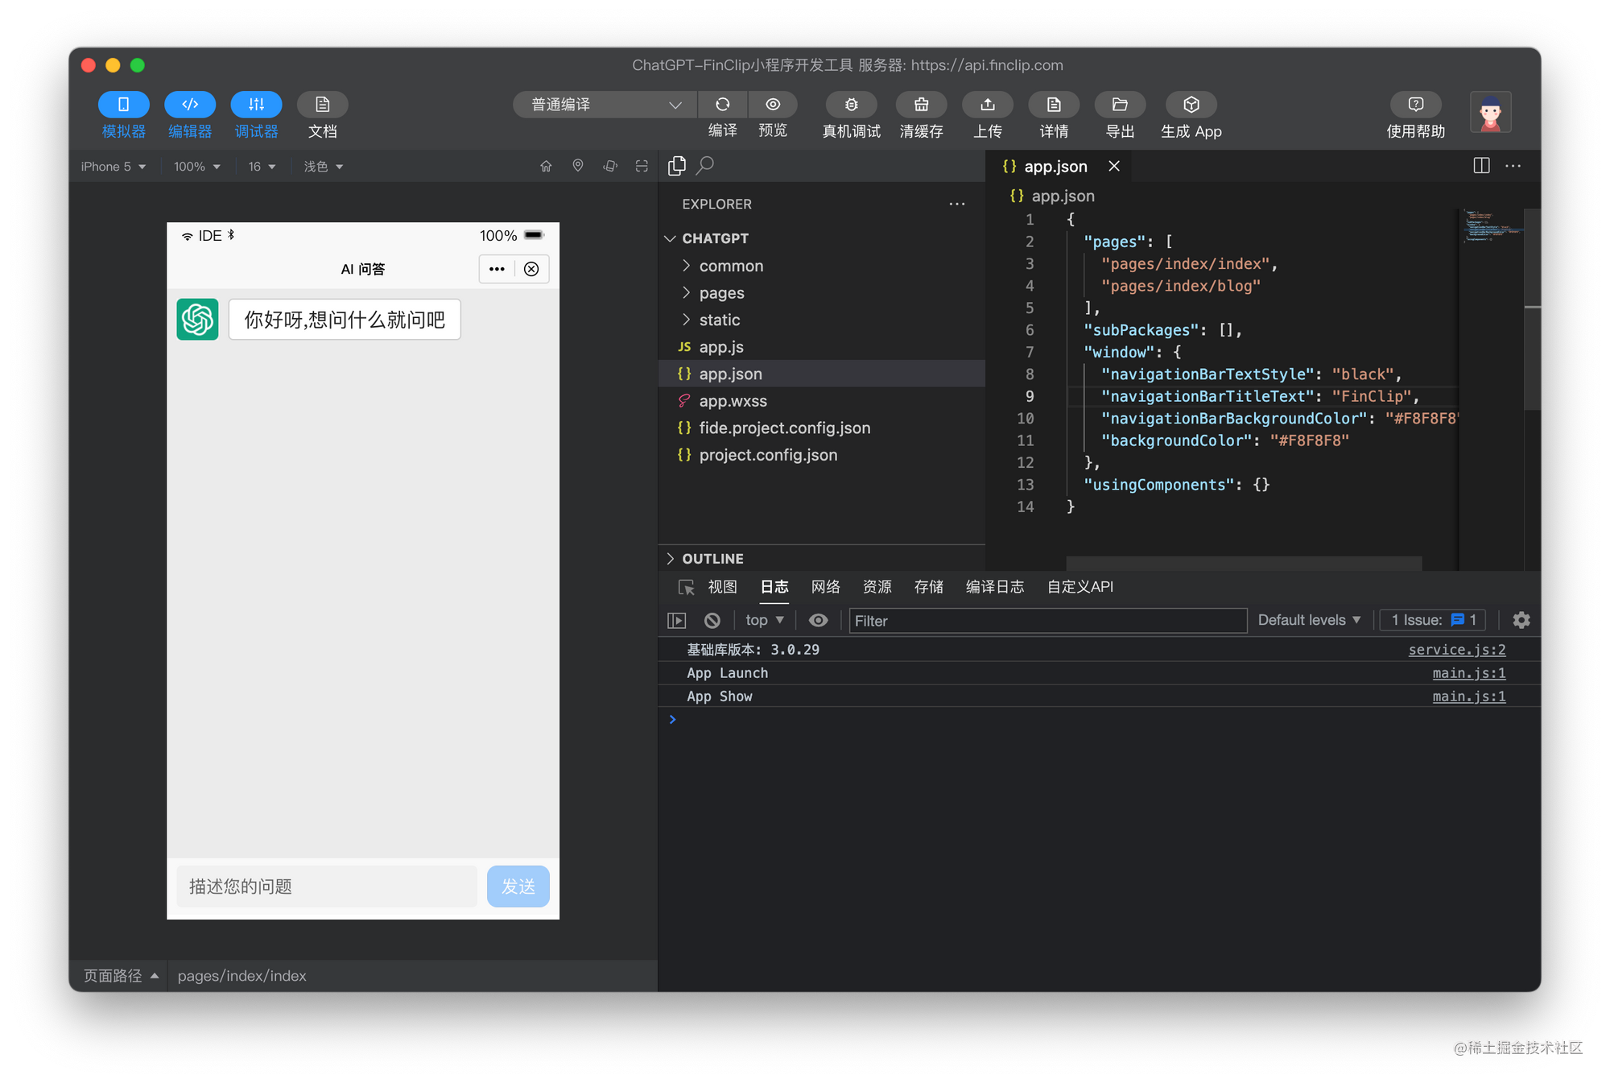
Task: Click the 1 Issue button
Action: (x=1434, y=620)
